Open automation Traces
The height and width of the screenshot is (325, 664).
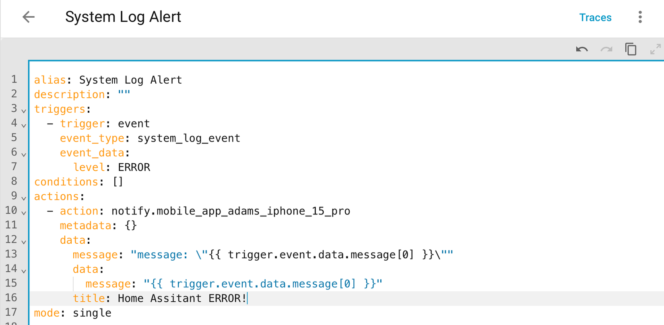click(x=595, y=17)
